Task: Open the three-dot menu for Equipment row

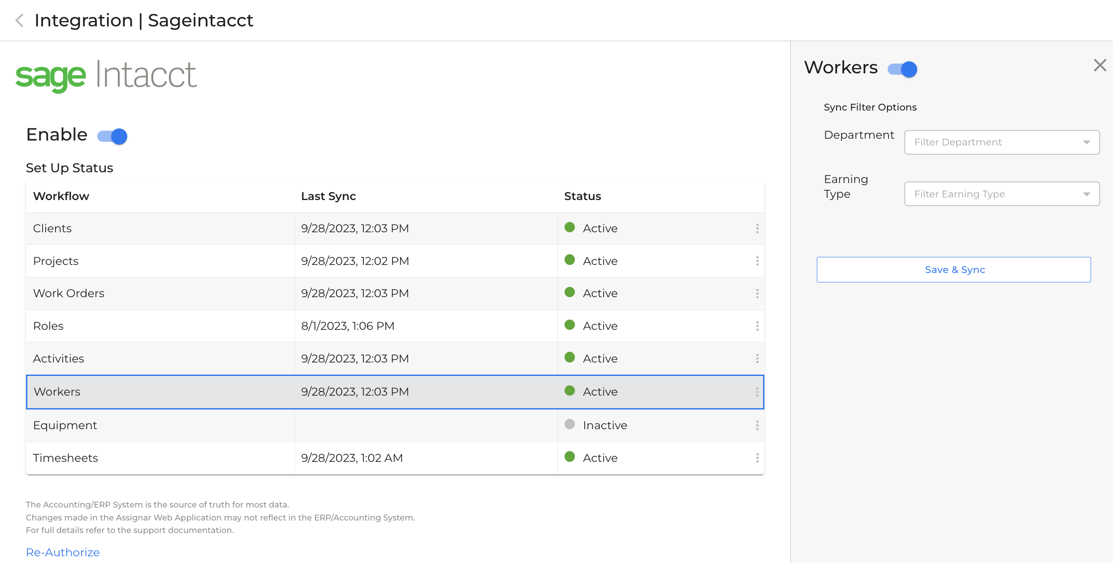Action: [757, 426]
